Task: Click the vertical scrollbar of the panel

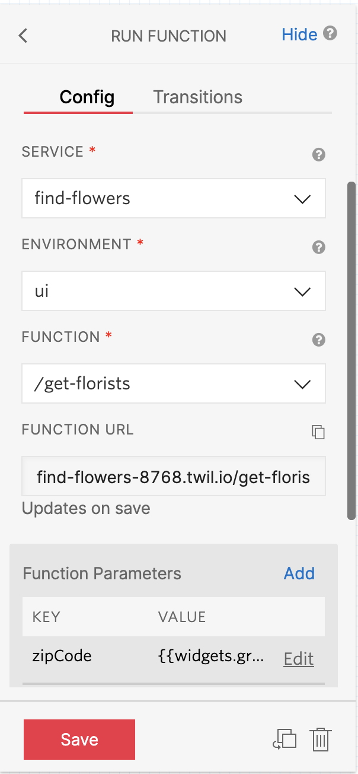Action: click(351, 350)
